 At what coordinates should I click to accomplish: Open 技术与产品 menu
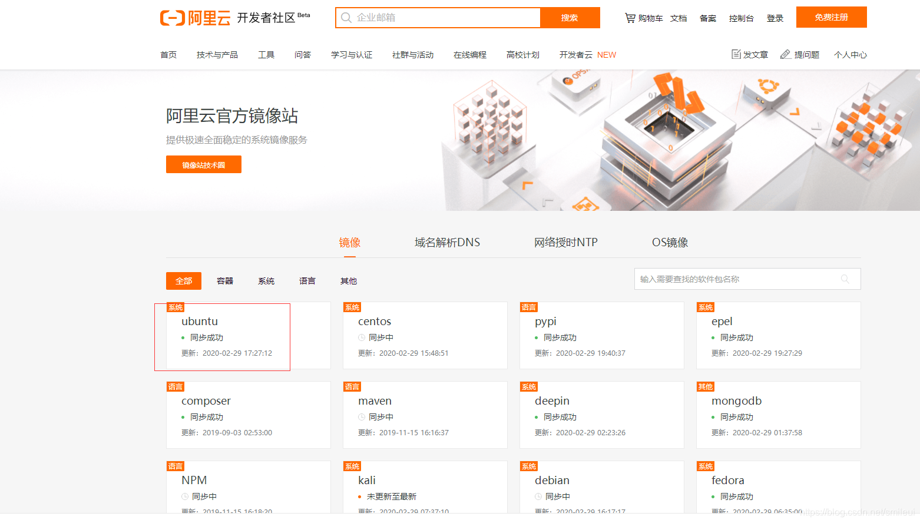click(217, 55)
